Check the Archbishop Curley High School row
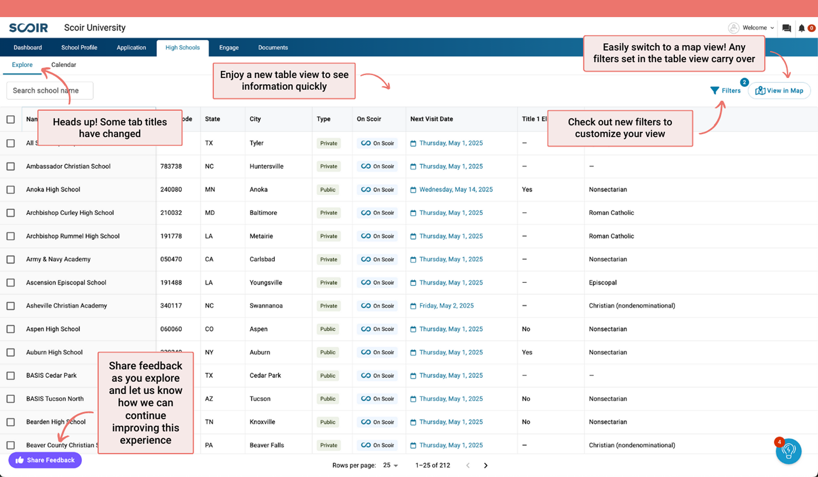Screen dimensions: 818x477 pyautogui.click(x=11, y=213)
